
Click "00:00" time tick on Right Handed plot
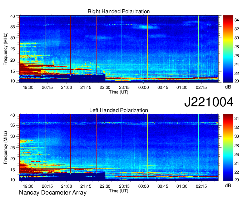point(144,87)
